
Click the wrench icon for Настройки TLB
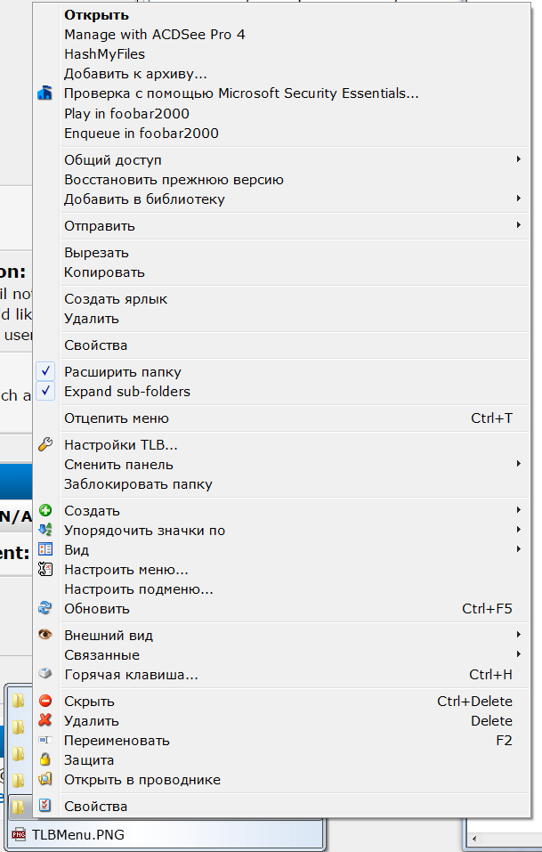[45, 444]
